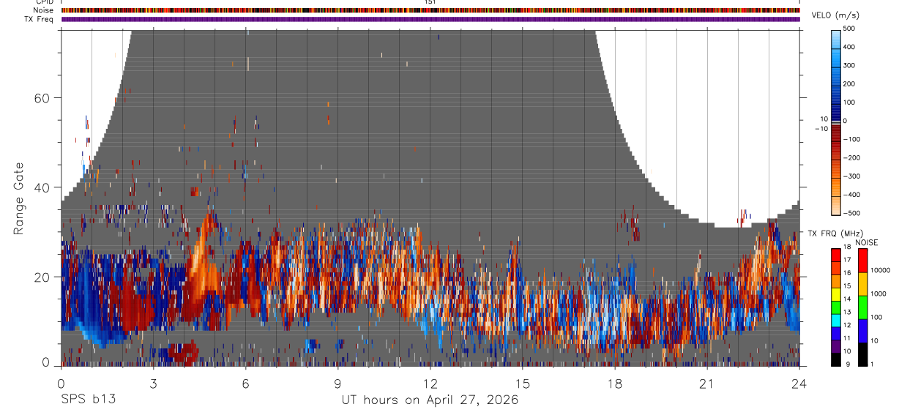Click the 'NOISE' legend title
This screenshot has height=415, width=899.
click(867, 242)
